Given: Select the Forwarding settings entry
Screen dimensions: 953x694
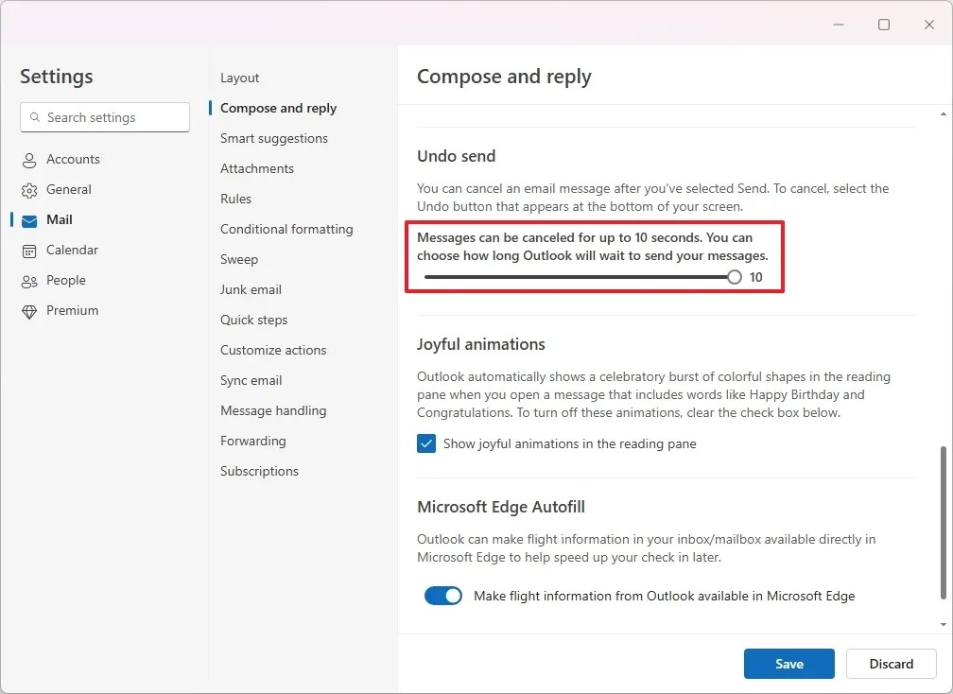Looking at the screenshot, I should pos(252,441).
